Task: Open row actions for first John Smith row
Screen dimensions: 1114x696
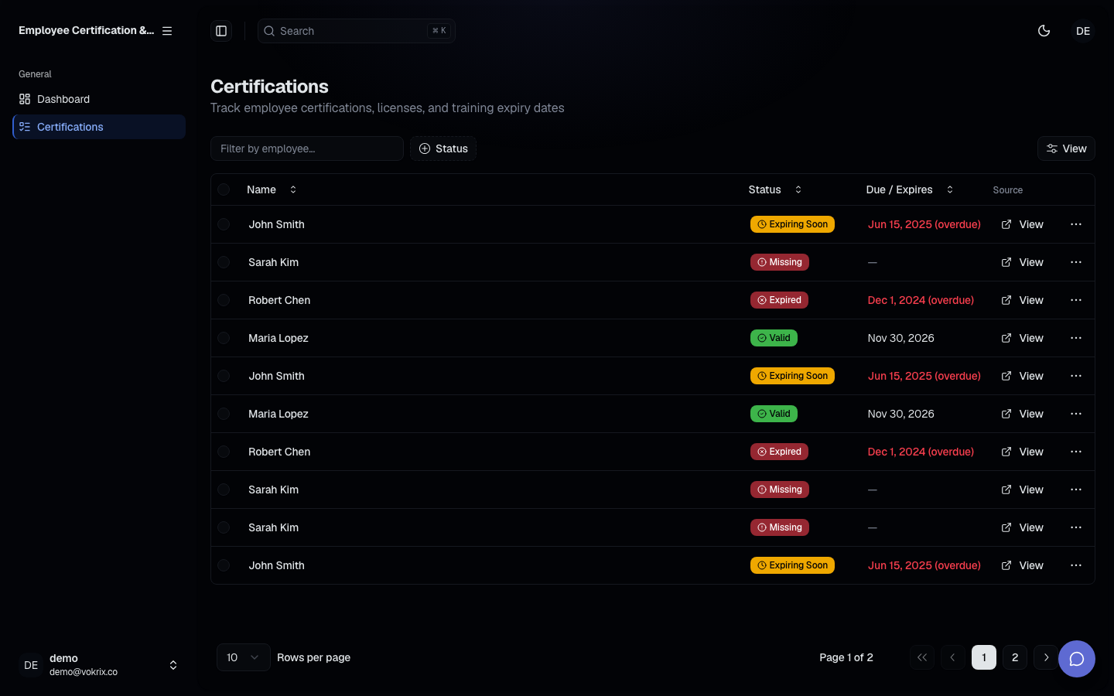Action: [1076, 224]
